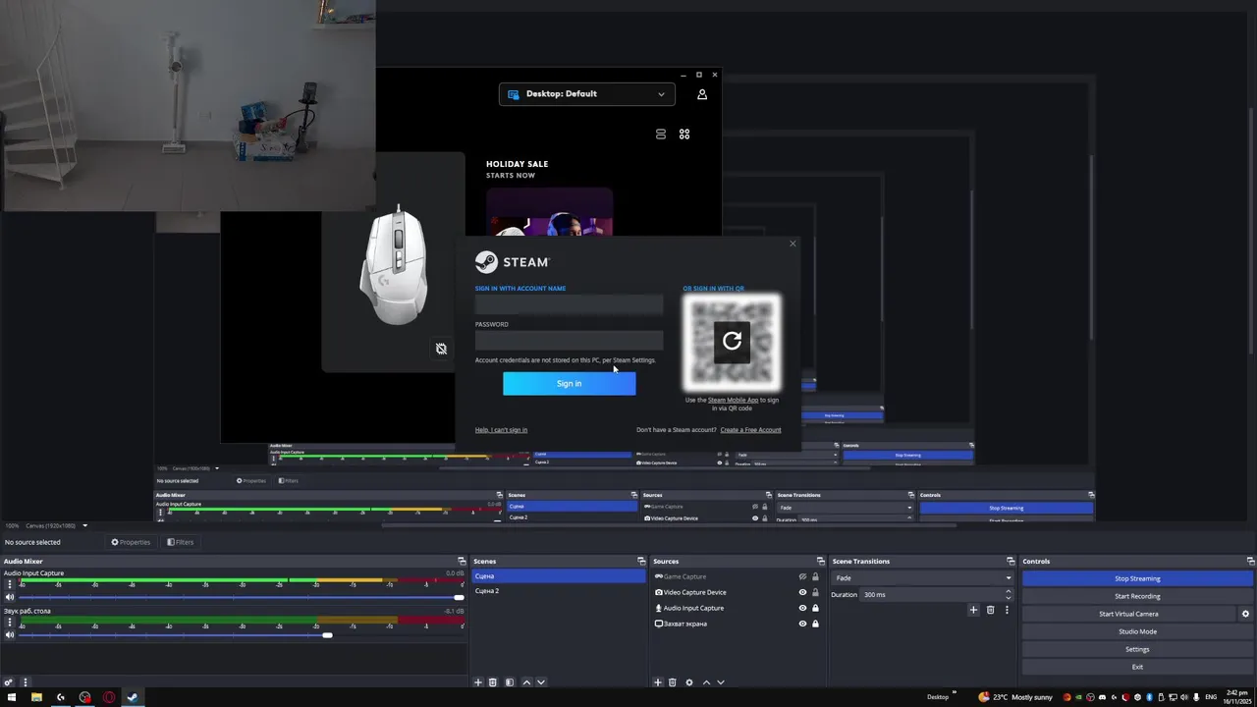Image resolution: width=1257 pixels, height=707 pixels.
Task: Undock the Scene Transitions panel
Action: click(1010, 562)
